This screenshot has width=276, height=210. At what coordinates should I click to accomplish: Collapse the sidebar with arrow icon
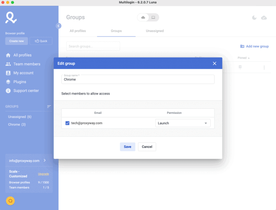click(59, 26)
